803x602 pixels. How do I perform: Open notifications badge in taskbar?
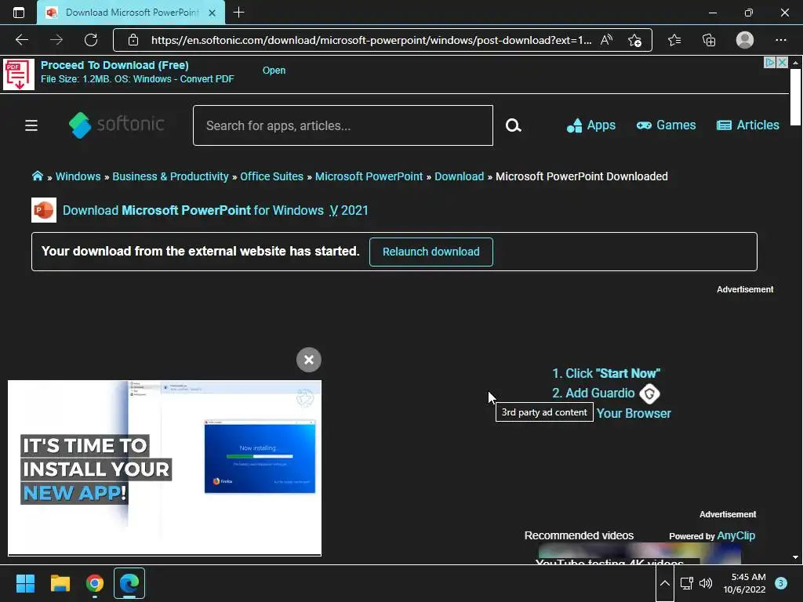[780, 583]
